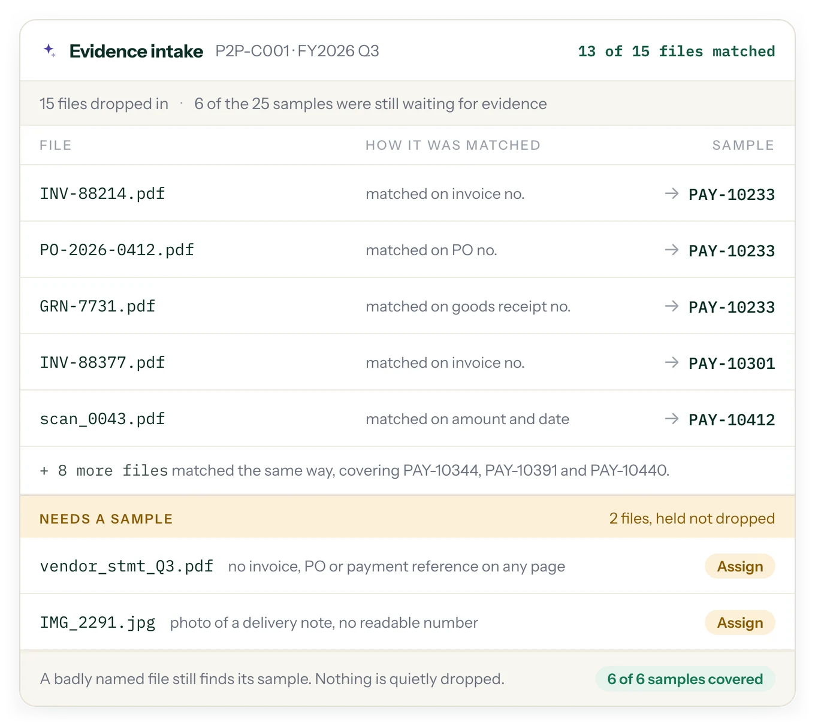Click the arrow icon in the PO-2026-0412.pdf row
Viewport: 815px width, 726px height.
click(x=672, y=250)
